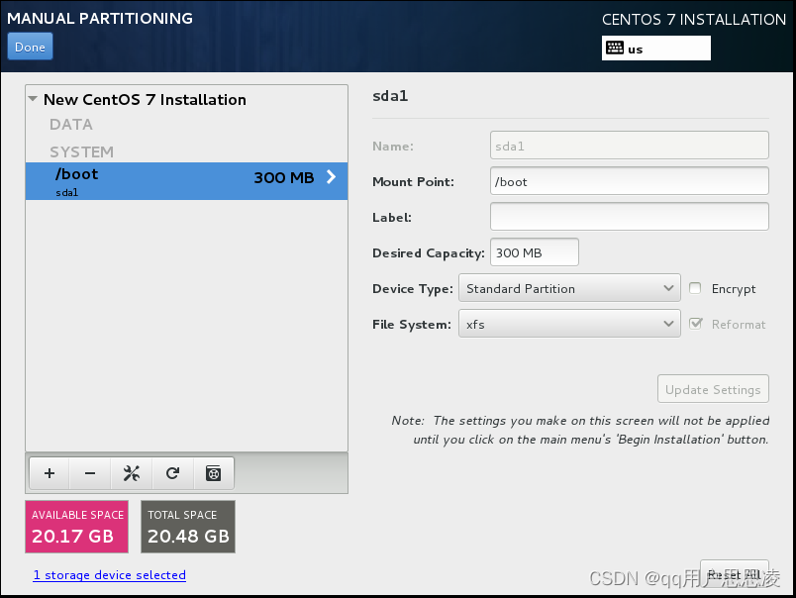Click the disk device icon in the toolbar
796x598 pixels.
point(214,473)
